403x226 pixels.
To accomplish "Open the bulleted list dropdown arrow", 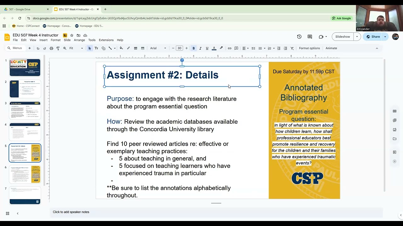I will (264, 48).
